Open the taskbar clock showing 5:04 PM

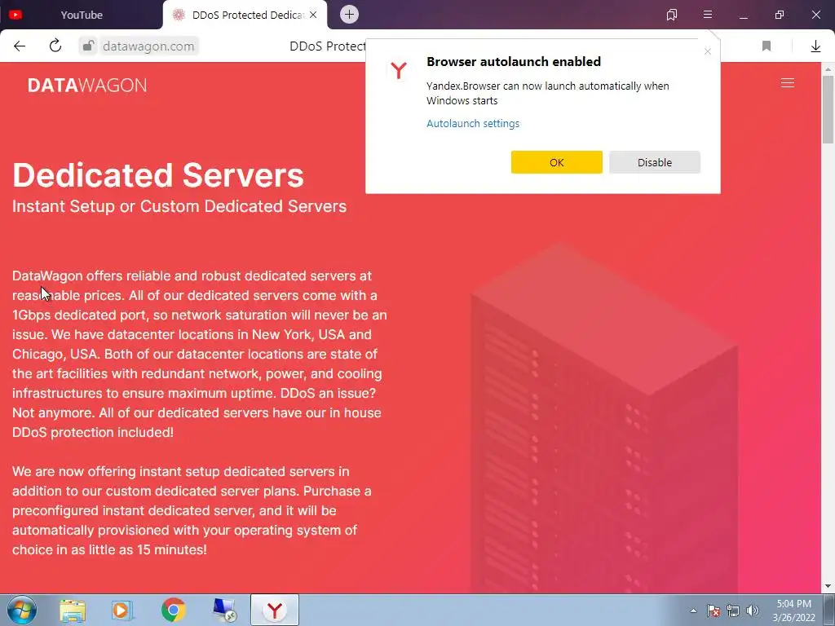[x=793, y=610]
